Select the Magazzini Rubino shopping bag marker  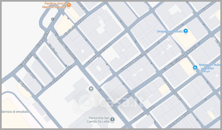point(195,67)
